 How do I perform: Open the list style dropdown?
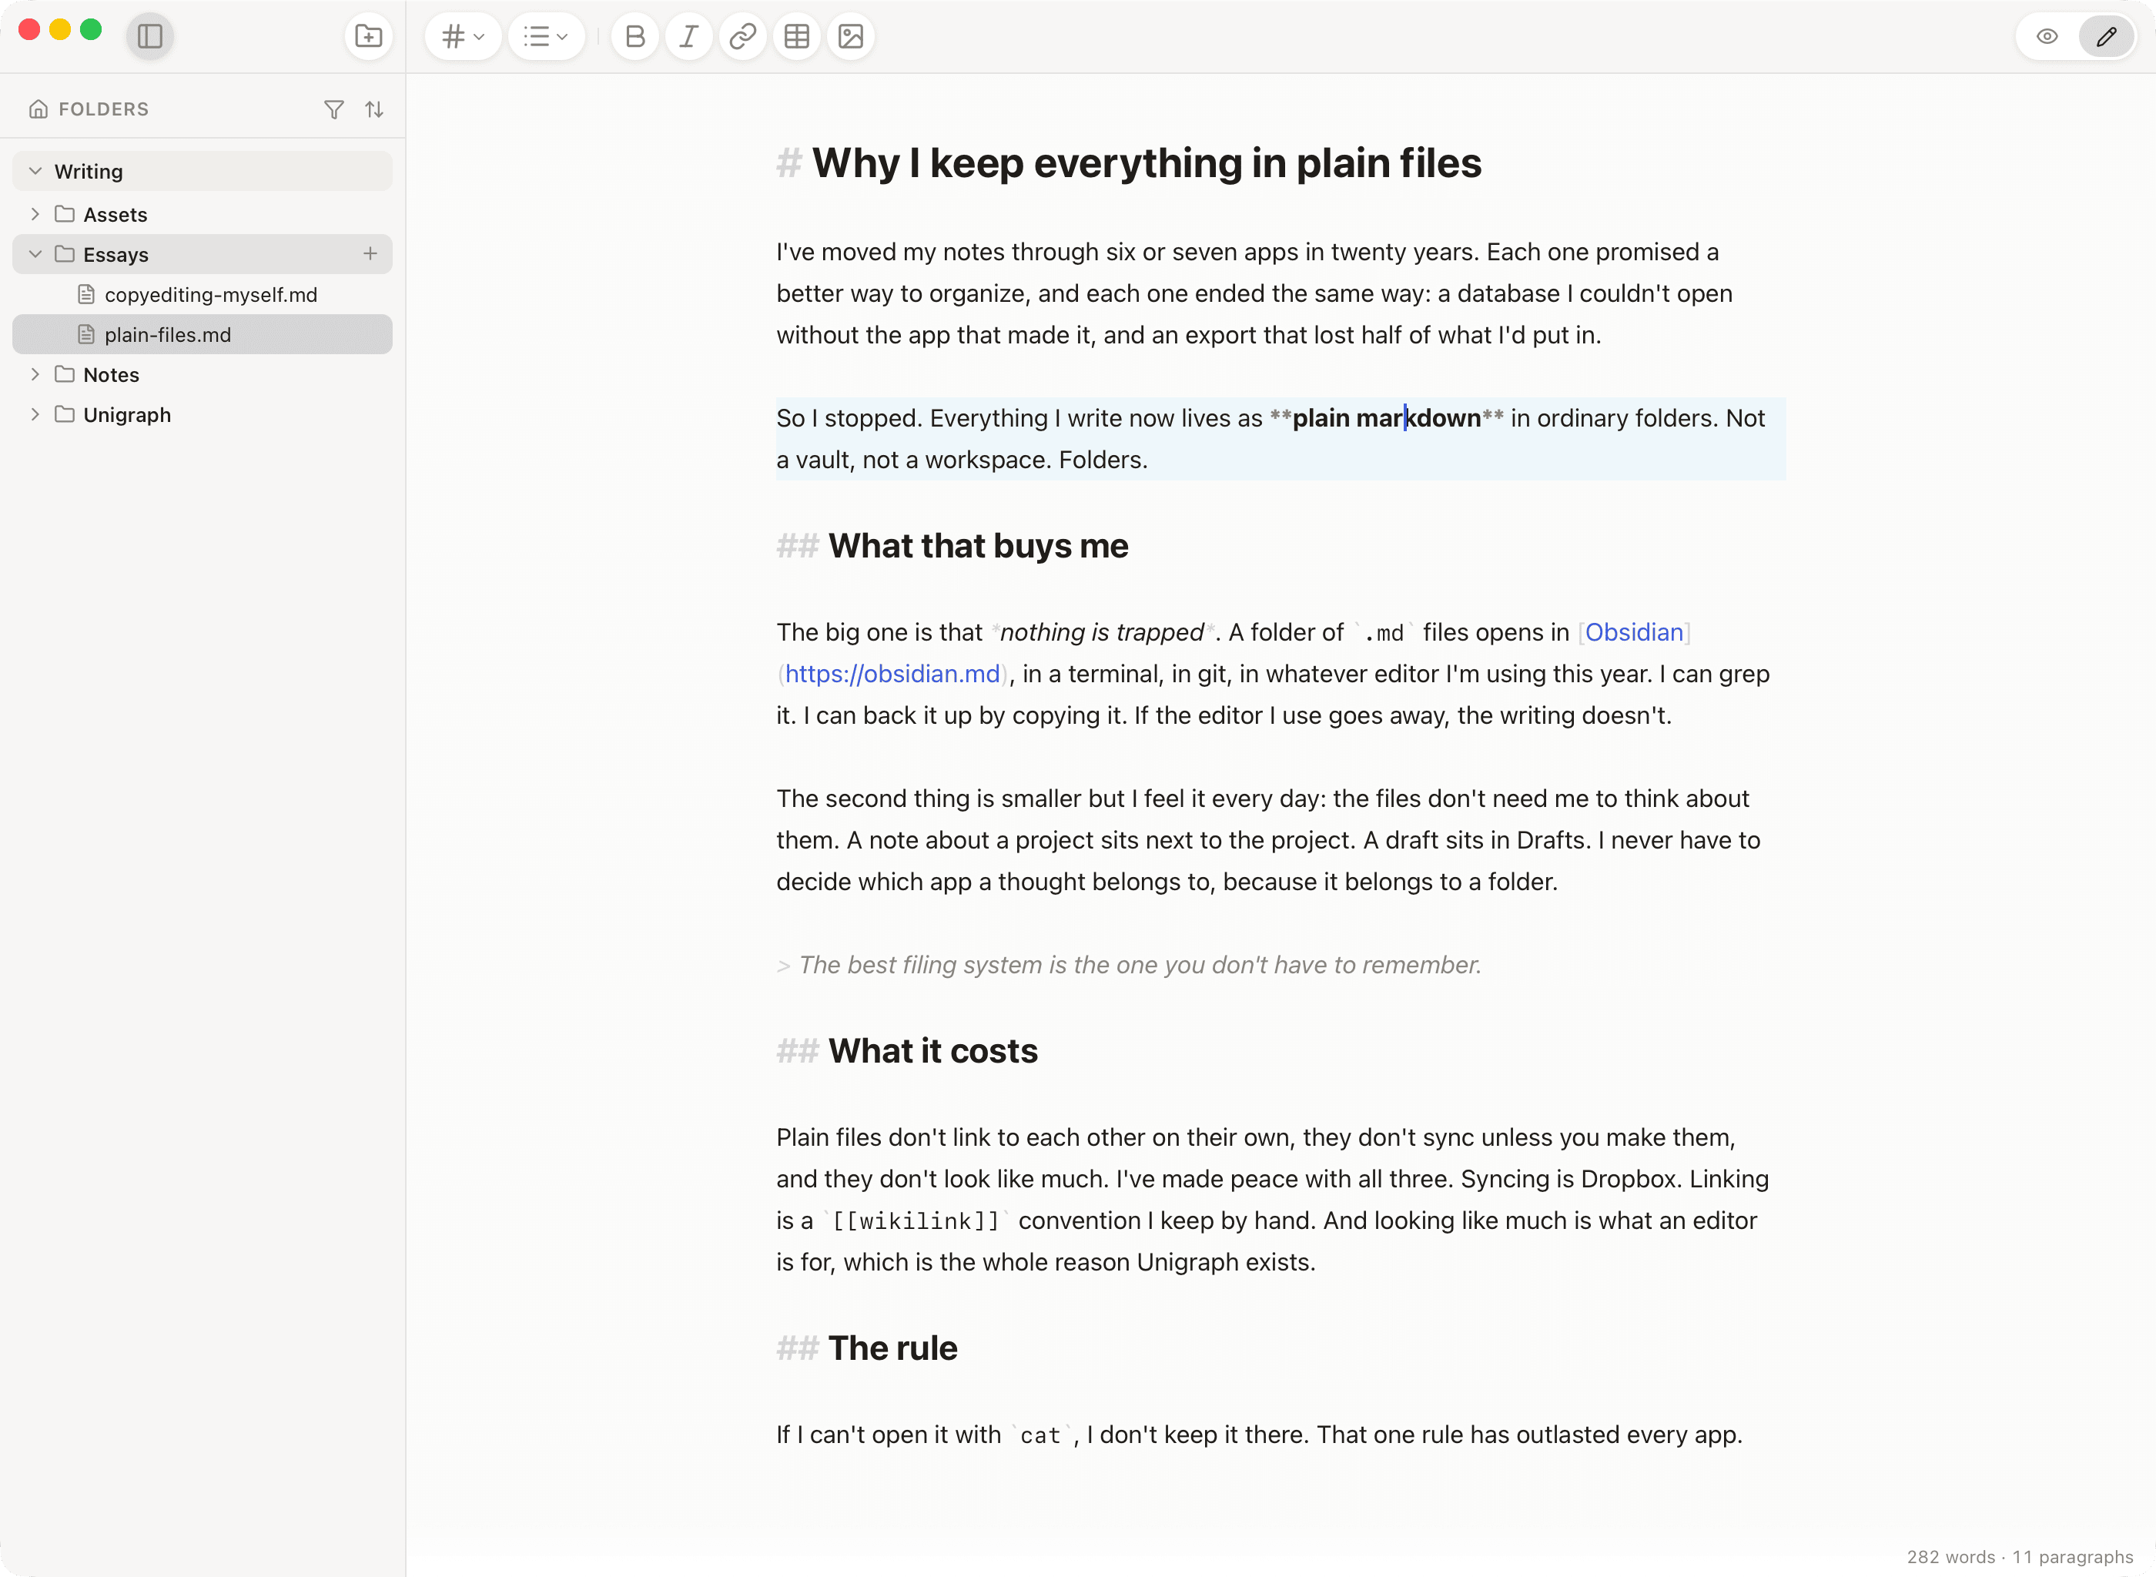(x=546, y=36)
